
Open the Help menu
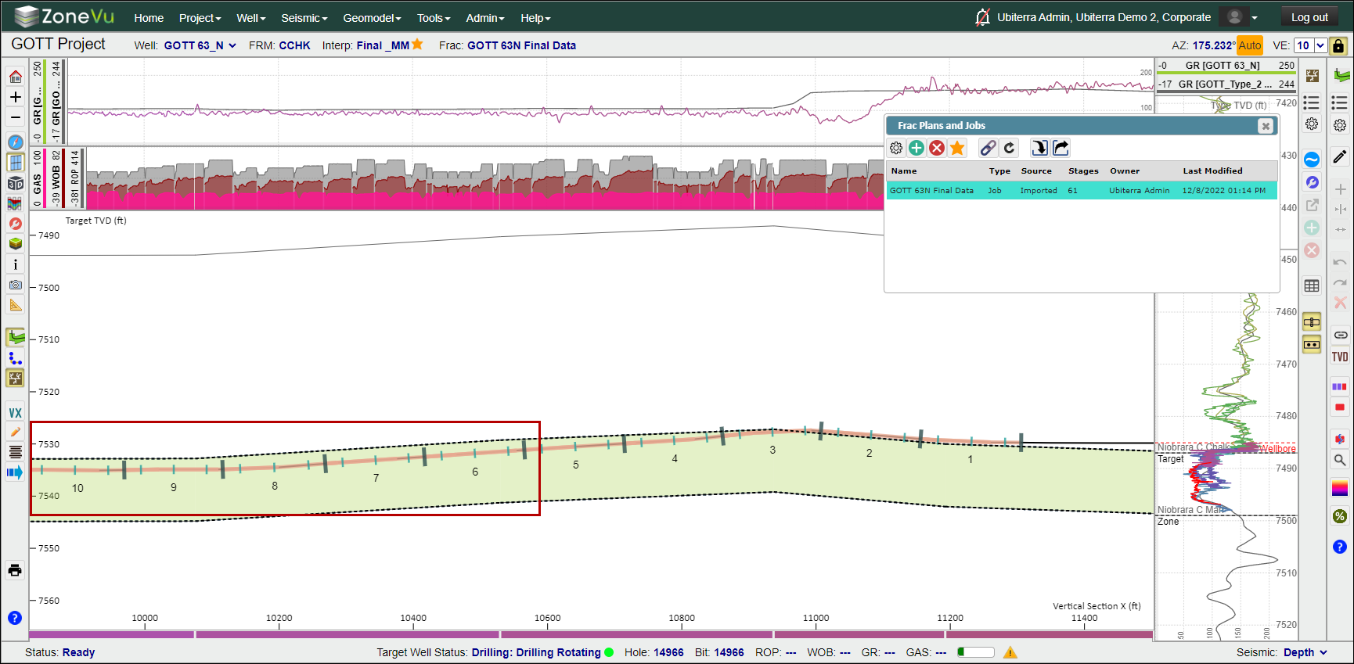536,18
